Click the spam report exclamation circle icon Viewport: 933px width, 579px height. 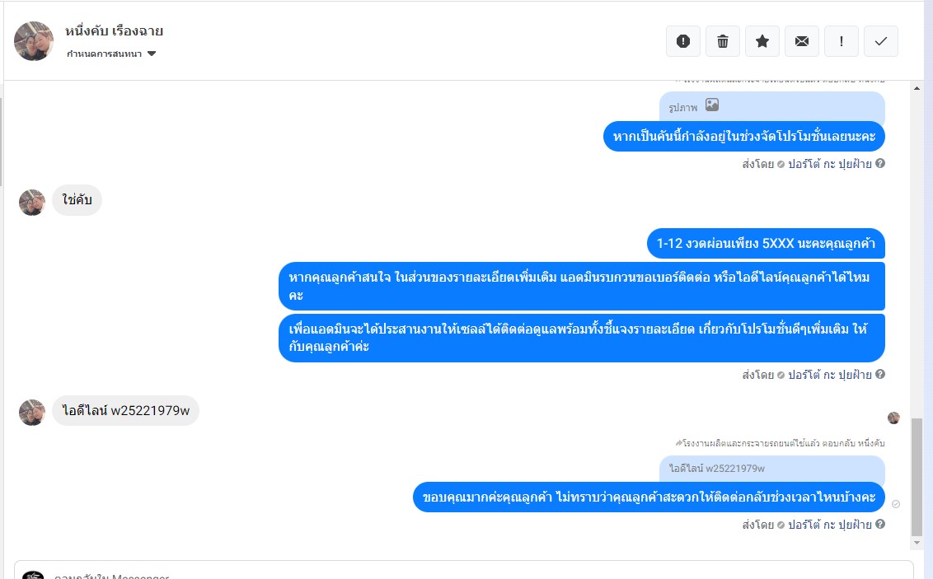tap(683, 41)
